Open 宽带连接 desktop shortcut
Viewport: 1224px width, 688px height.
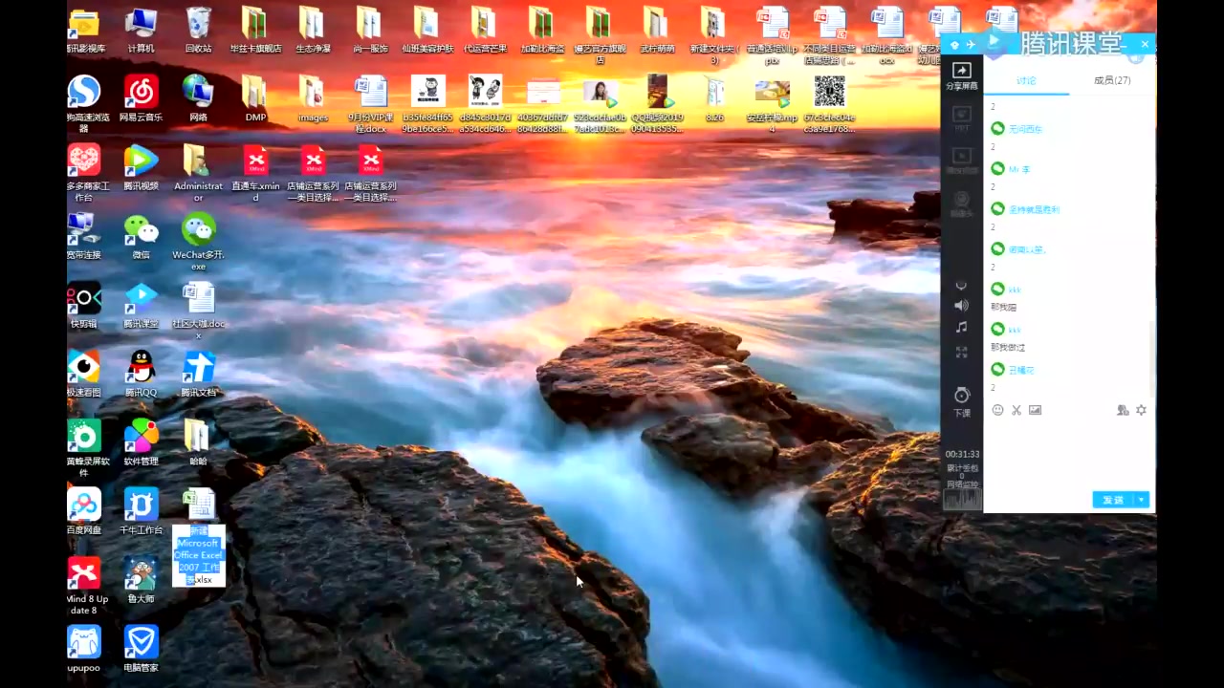(x=83, y=236)
